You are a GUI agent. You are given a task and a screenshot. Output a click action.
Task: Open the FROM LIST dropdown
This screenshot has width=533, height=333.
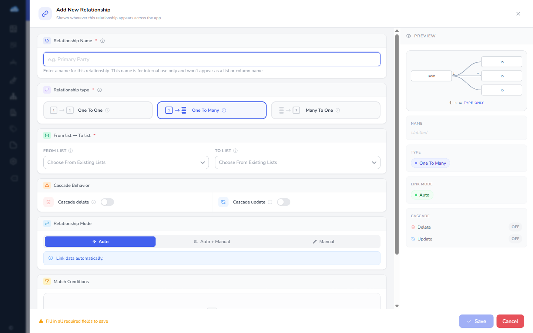click(126, 162)
